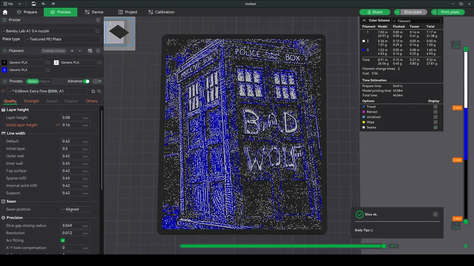Edit filament 1 Generic PLA preset
This screenshot has height=266, width=474.
tap(48, 63)
